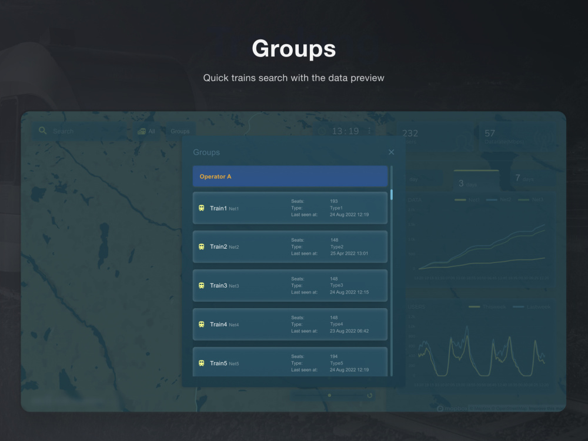The height and width of the screenshot is (441, 588).
Task: Toggle Net2 legend in DATA chart
Action: pos(499,200)
